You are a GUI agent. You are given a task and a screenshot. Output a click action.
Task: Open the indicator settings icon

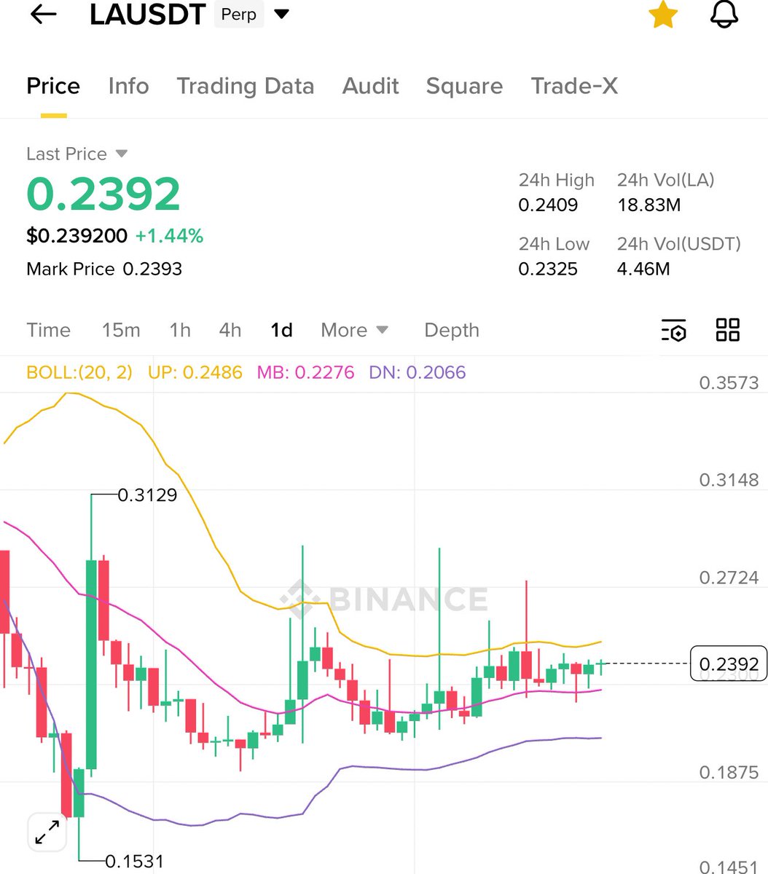673,331
